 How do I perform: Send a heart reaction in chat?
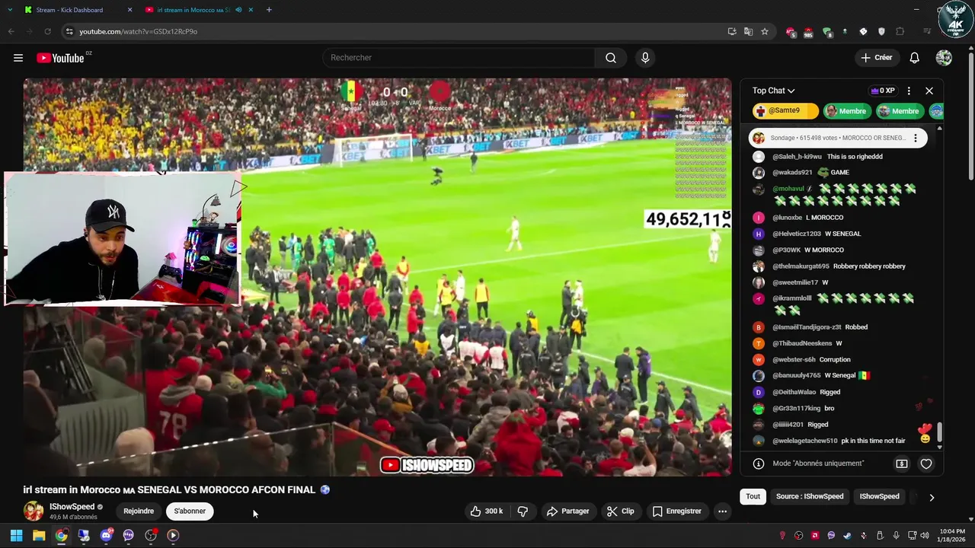(926, 464)
